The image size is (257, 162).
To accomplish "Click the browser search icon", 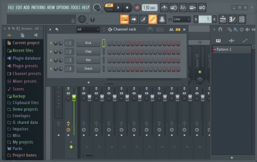I will click(18, 29).
